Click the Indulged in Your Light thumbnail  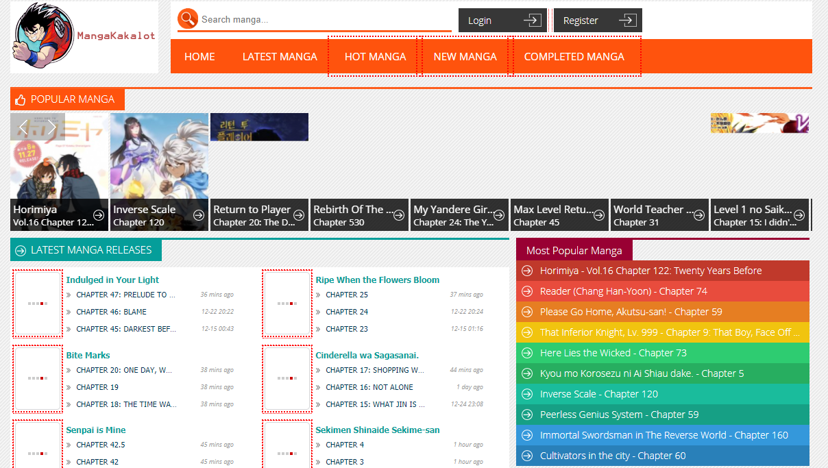point(38,304)
